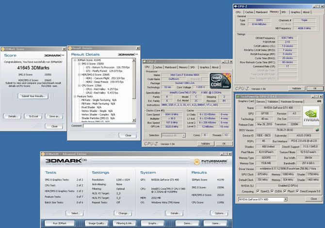The image size is (325, 228).
Task: Click Select button under Tests in 3DMark06
Action: (x=75, y=213)
